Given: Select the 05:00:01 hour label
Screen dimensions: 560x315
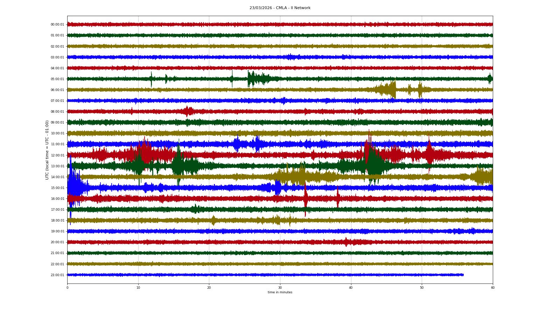Looking at the screenshot, I should pyautogui.click(x=57, y=79).
